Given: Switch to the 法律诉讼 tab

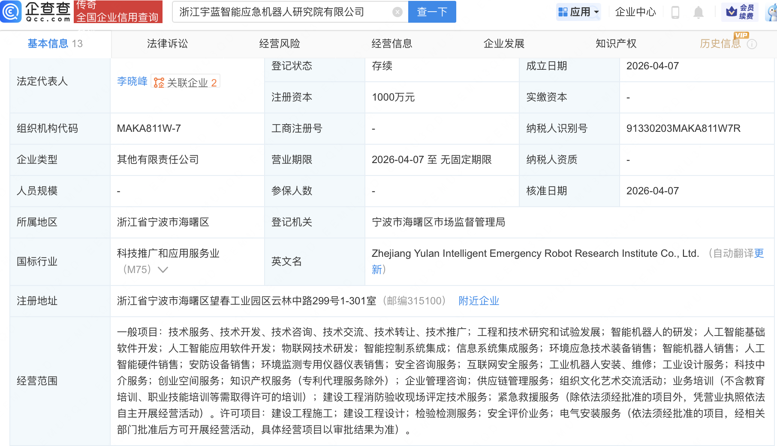Looking at the screenshot, I should pos(167,43).
